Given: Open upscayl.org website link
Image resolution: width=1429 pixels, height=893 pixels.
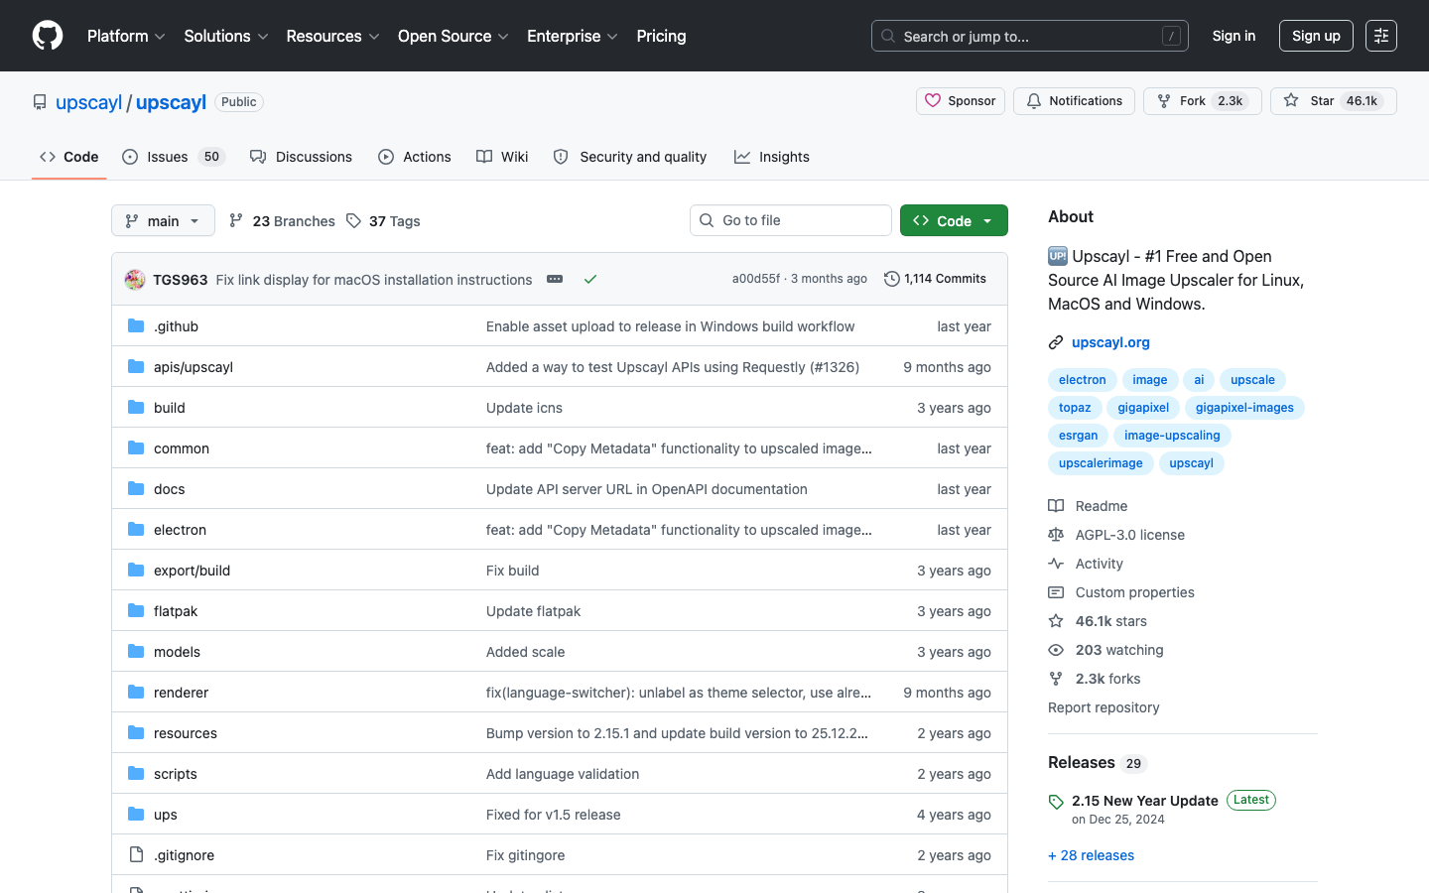Looking at the screenshot, I should pos(1110,342).
